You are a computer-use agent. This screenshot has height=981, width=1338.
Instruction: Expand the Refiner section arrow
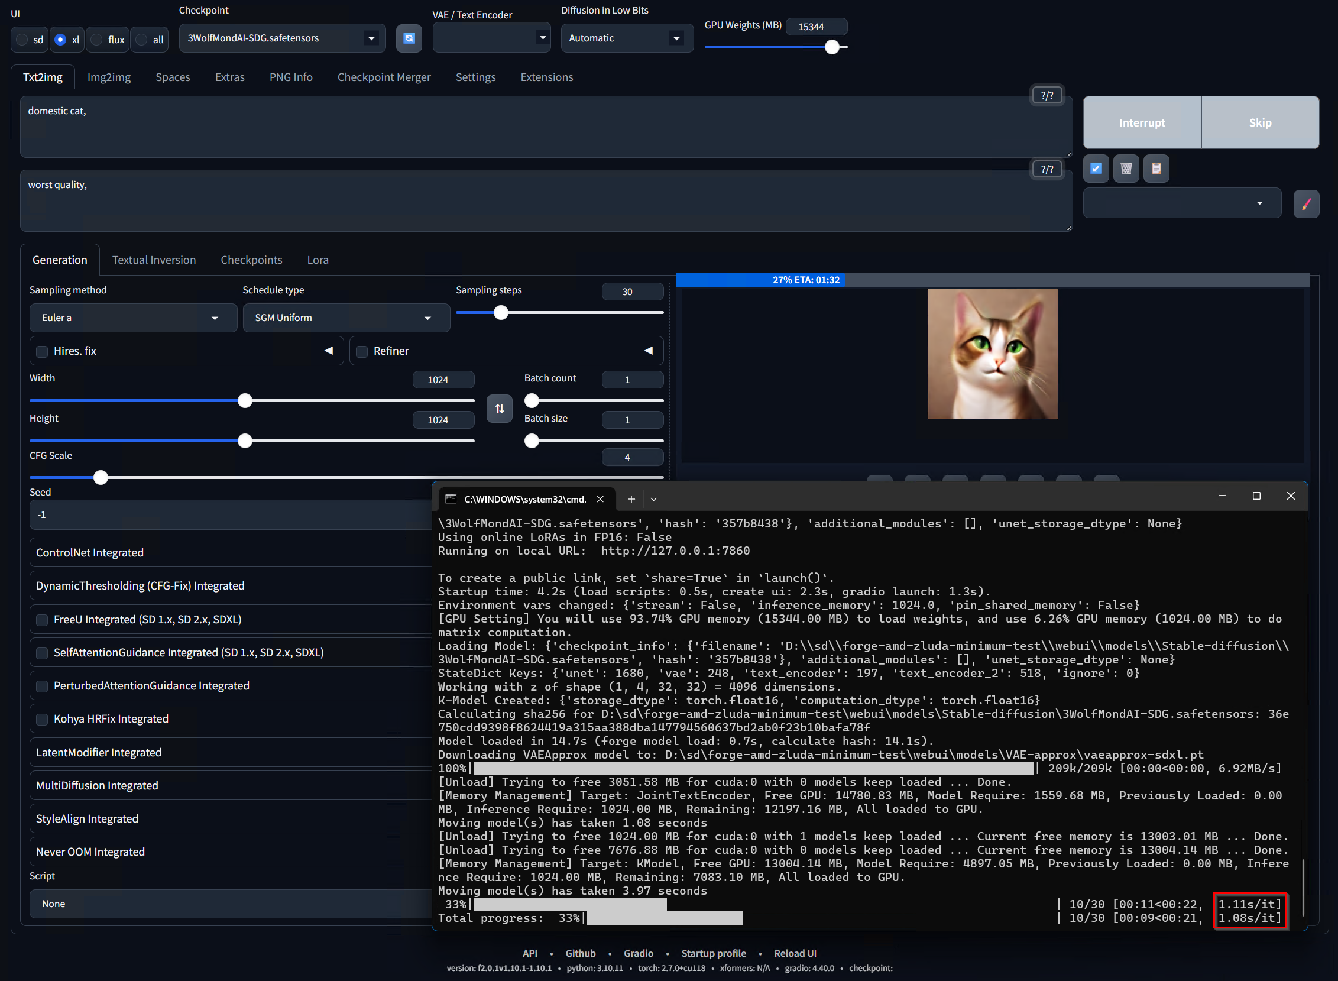[648, 351]
